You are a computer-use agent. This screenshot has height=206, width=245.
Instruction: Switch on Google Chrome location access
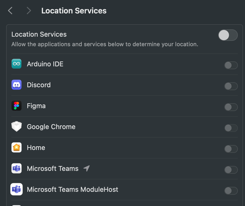pos(231,128)
